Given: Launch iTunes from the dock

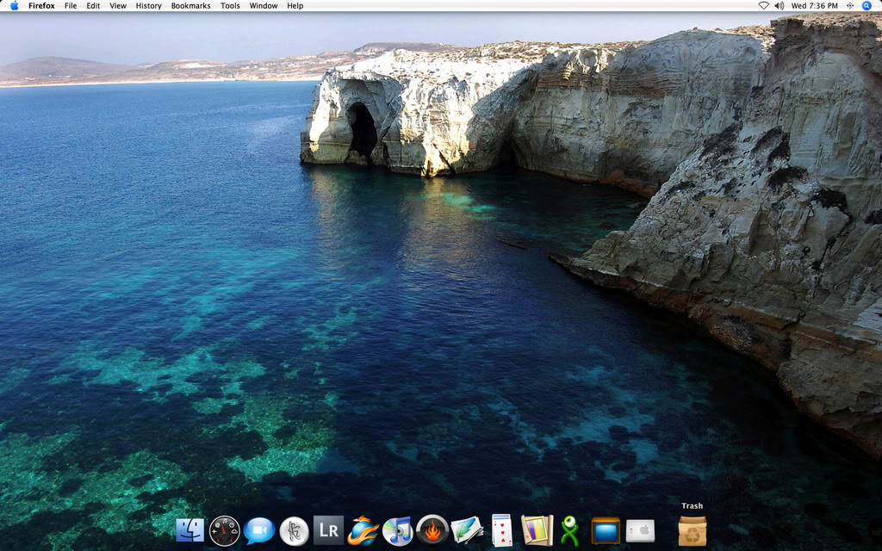Looking at the screenshot, I should point(398,529).
